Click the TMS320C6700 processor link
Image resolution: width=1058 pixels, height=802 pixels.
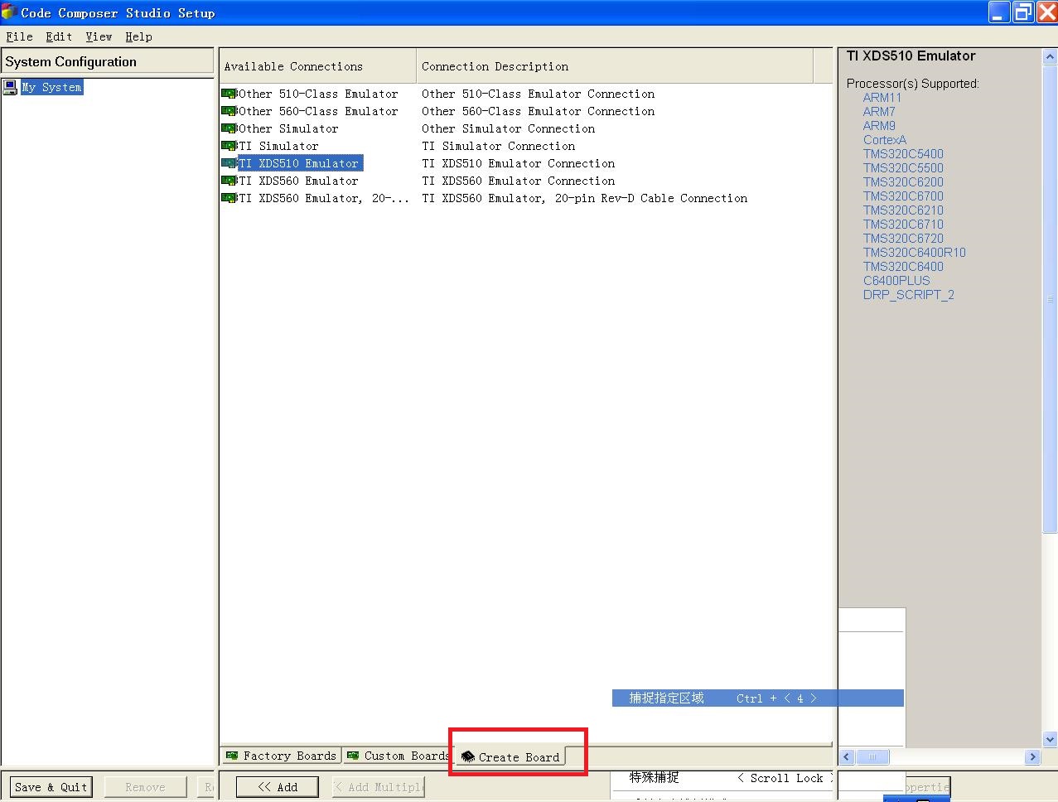click(903, 196)
